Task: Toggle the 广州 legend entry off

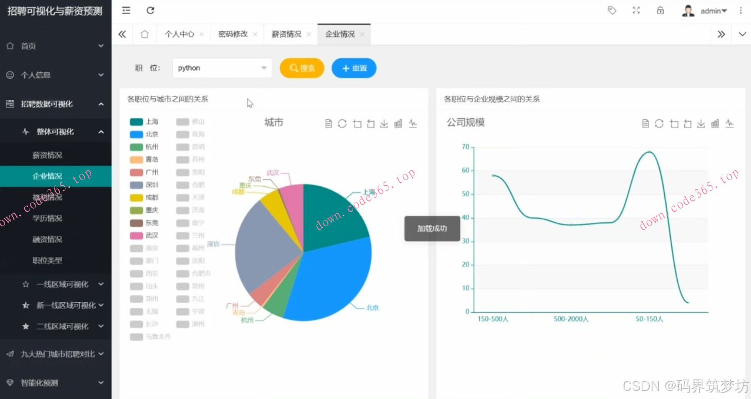Action: (x=144, y=172)
